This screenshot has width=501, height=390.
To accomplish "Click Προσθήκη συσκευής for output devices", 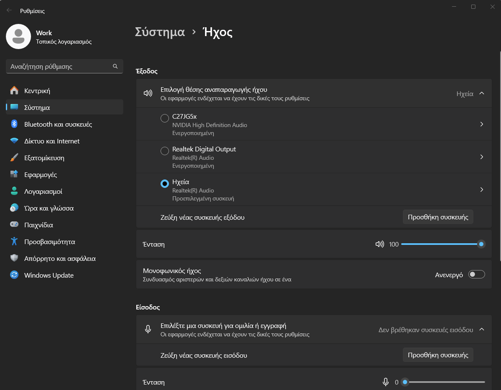I will 438,217.
